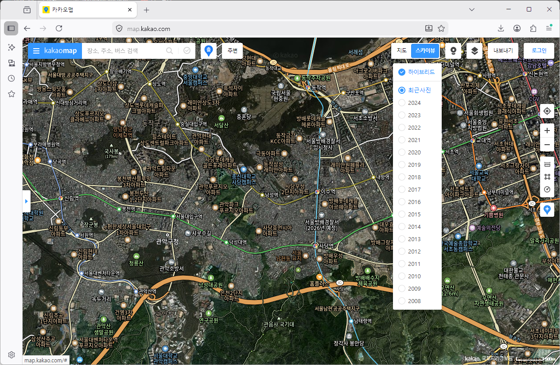Select the area measuring tool

point(547,177)
